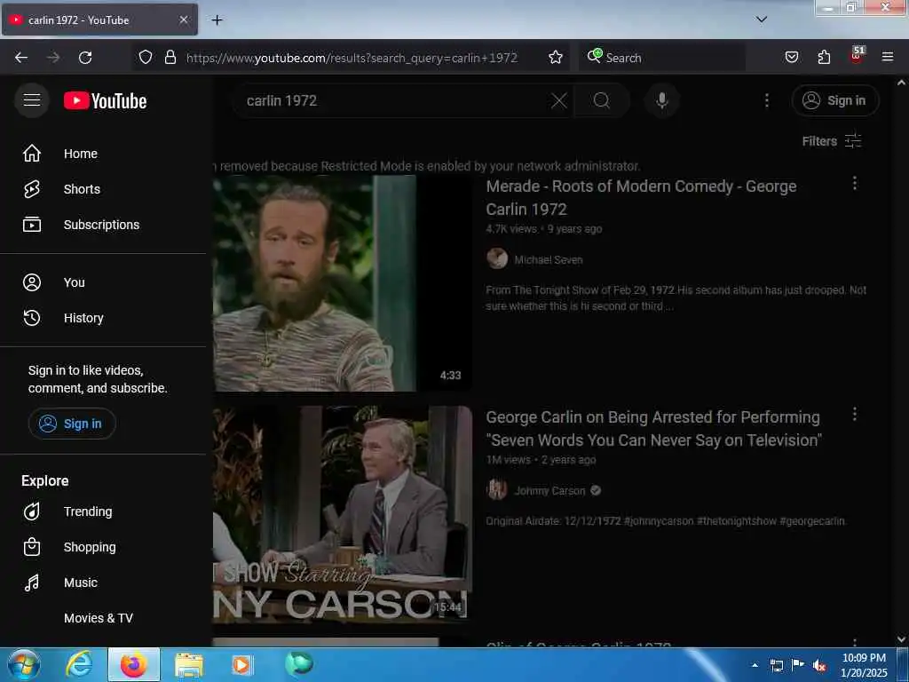The width and height of the screenshot is (909, 682).
Task: Open the Pocket save icon
Action: 792,57
